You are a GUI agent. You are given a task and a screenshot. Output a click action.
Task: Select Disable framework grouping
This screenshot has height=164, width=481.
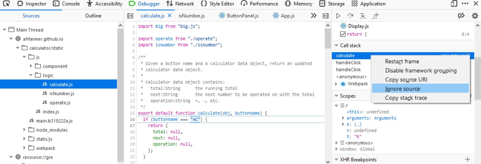(x=420, y=70)
